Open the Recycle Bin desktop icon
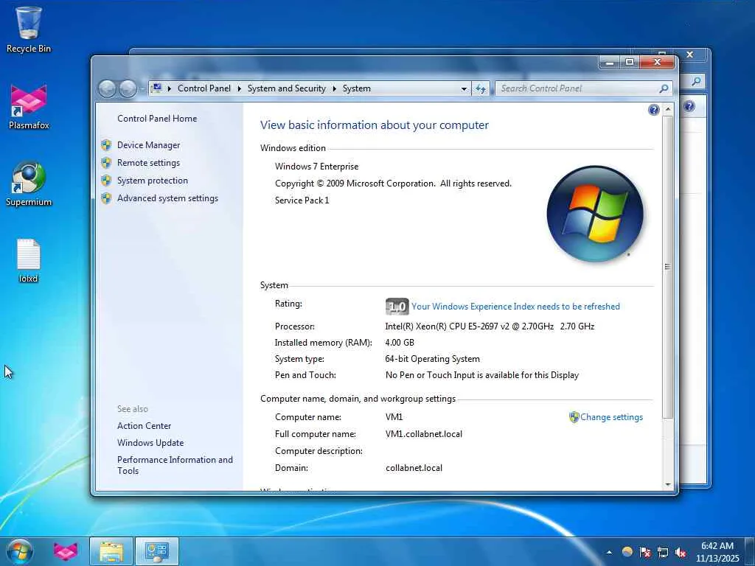This screenshot has height=566, width=755. [x=29, y=29]
